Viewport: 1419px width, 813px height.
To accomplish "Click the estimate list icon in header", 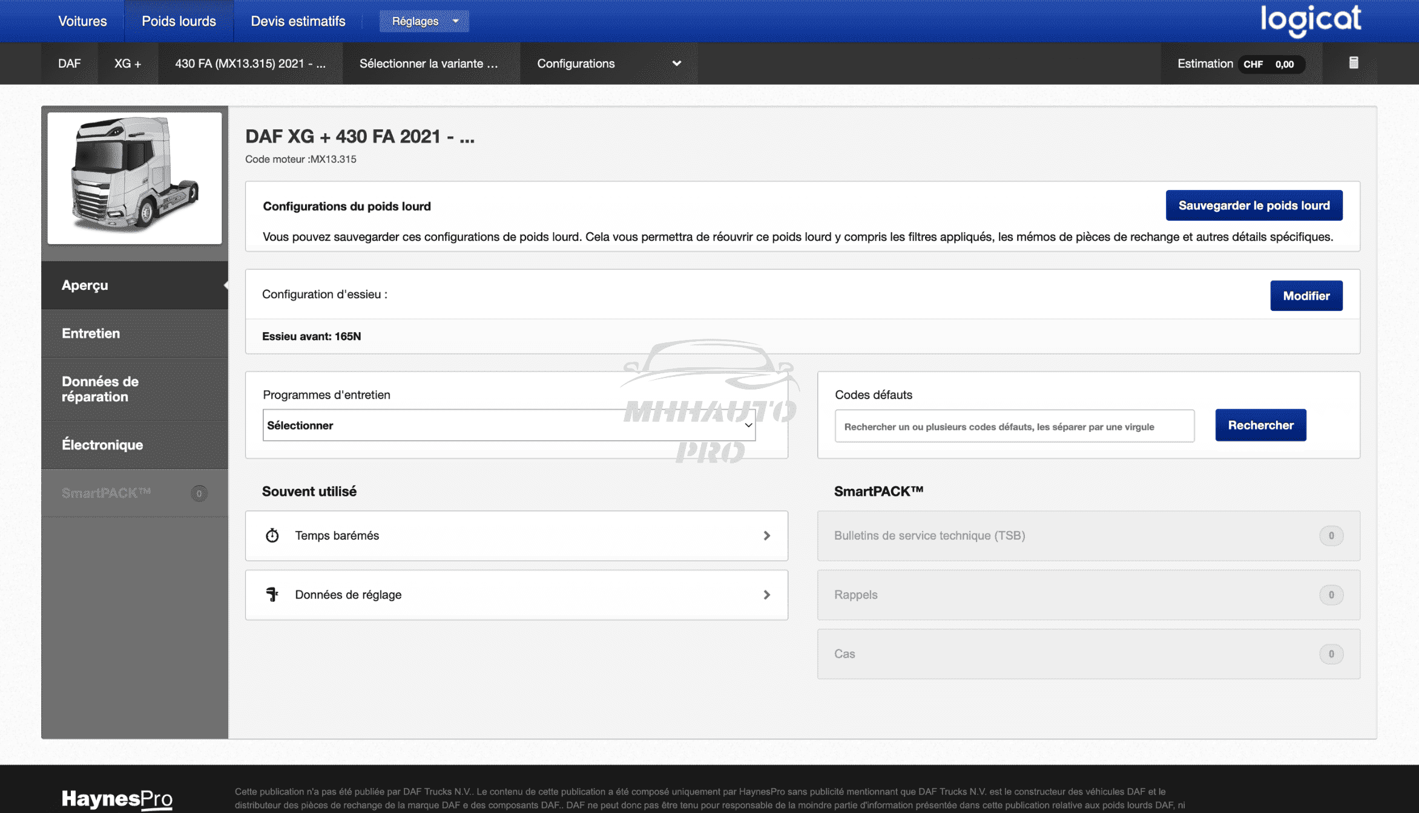I will [x=1354, y=63].
